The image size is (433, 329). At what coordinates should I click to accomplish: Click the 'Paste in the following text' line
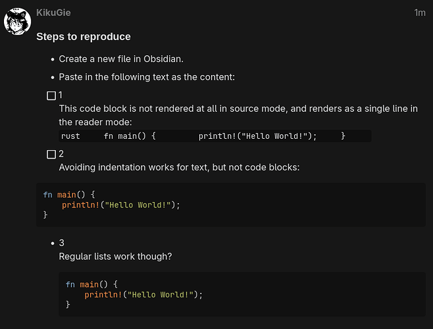coord(147,77)
